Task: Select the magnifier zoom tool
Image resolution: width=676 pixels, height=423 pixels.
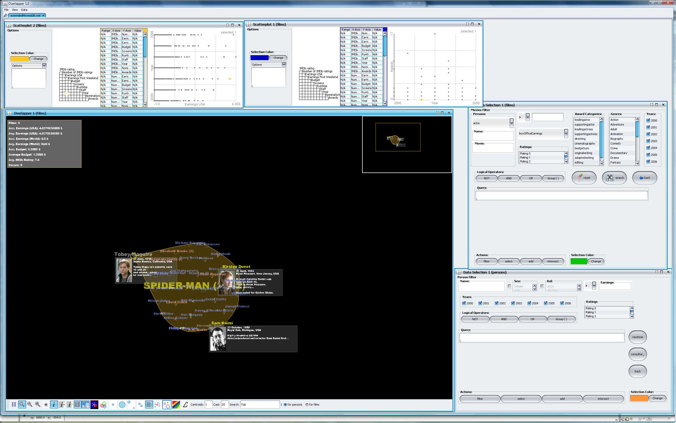Action: pos(22,405)
